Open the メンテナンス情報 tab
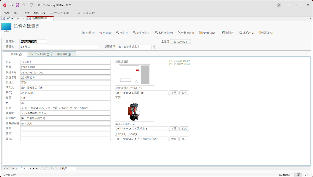 click(x=39, y=54)
